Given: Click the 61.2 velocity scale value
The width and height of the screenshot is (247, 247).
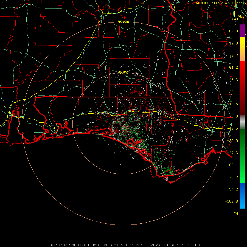Looking at the screenshot, I should [234, 68].
